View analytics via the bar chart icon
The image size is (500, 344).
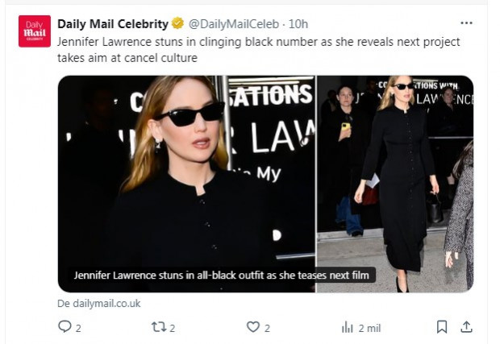348,327
